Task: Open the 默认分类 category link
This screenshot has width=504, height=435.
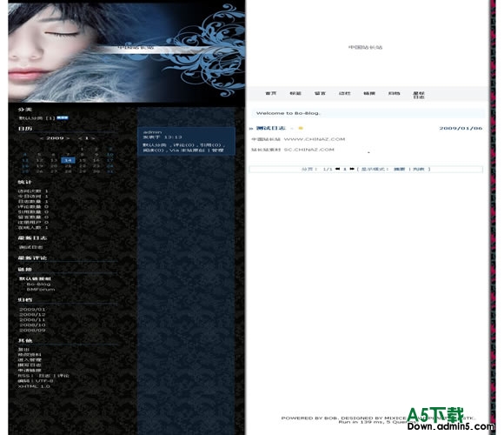Action: 30,118
